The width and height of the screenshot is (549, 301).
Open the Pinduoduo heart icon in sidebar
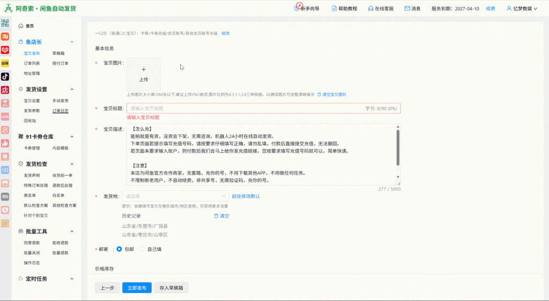tap(5, 50)
